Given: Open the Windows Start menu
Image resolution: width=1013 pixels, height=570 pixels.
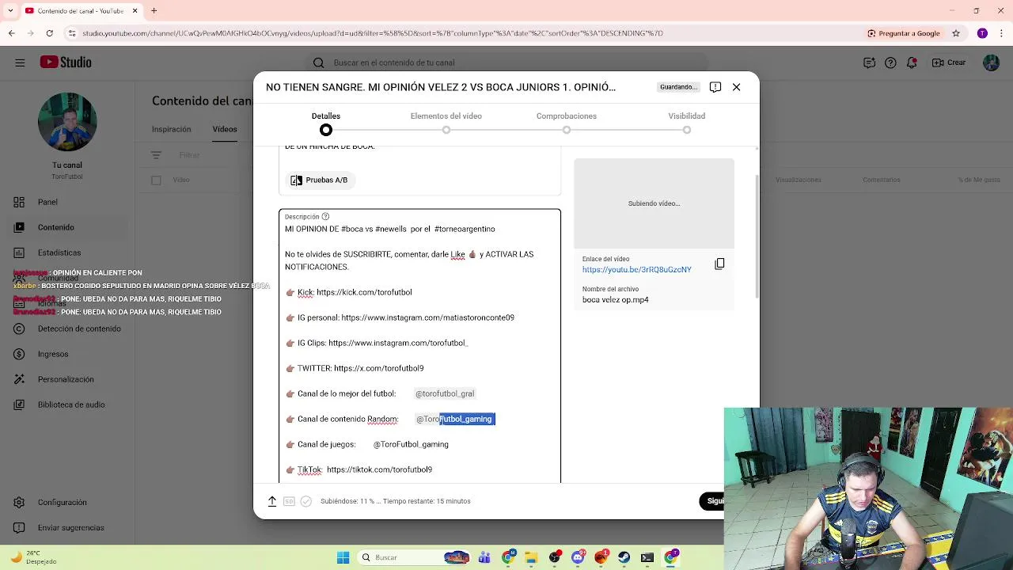Looking at the screenshot, I should click(343, 557).
